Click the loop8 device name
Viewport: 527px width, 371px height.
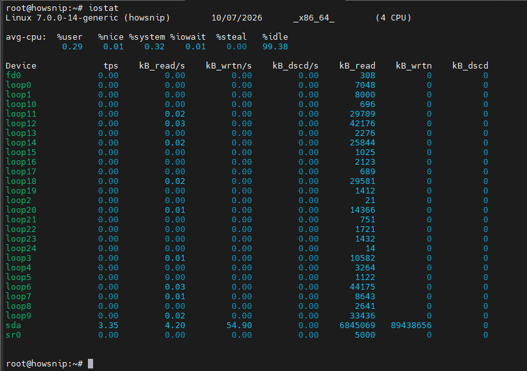point(19,306)
